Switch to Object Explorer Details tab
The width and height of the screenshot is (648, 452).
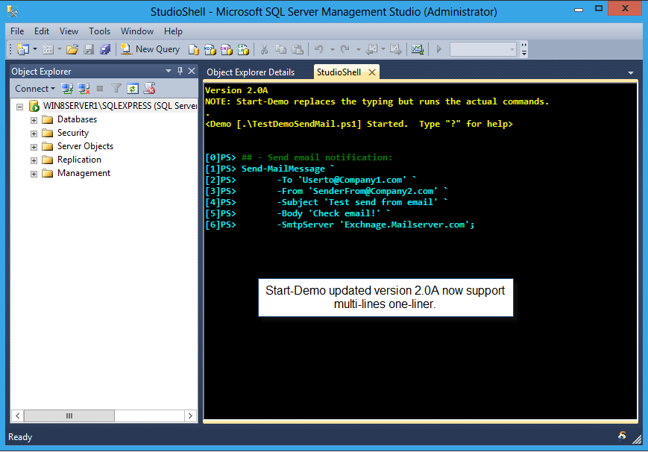click(x=251, y=72)
